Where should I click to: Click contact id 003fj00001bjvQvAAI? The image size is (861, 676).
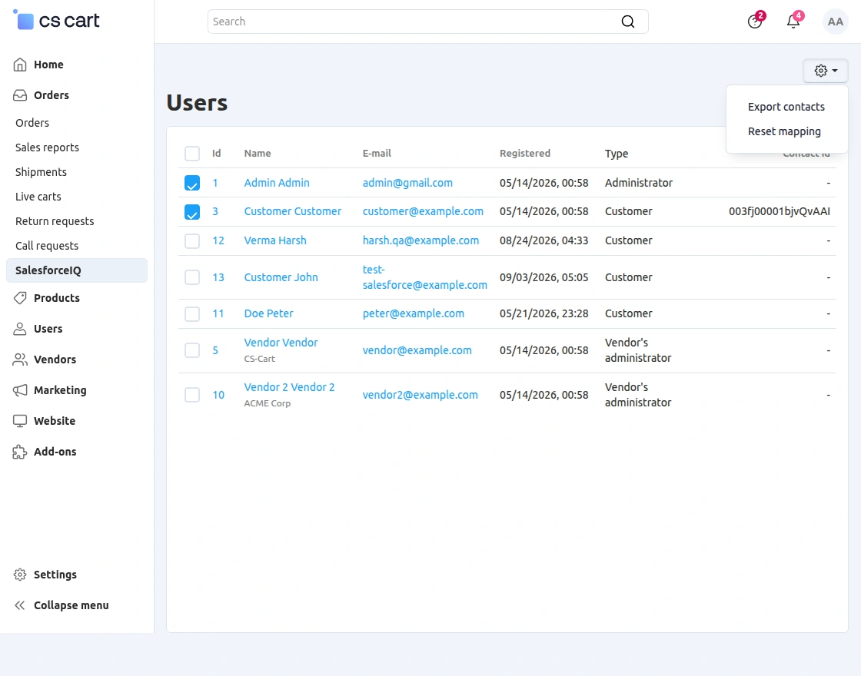[x=780, y=211]
